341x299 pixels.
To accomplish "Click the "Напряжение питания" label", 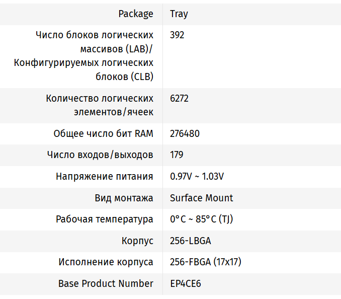I will point(105,177).
